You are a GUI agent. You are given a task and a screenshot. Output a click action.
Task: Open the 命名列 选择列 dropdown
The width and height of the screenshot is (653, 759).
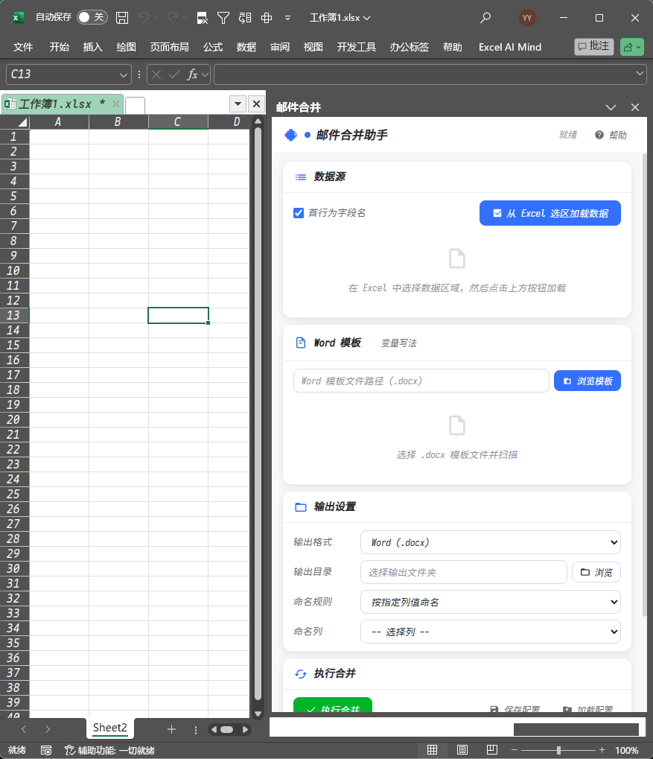(491, 632)
